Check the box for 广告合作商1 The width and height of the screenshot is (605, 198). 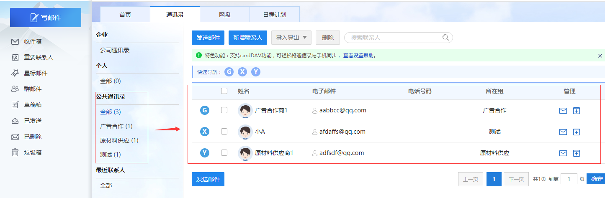[224, 110]
